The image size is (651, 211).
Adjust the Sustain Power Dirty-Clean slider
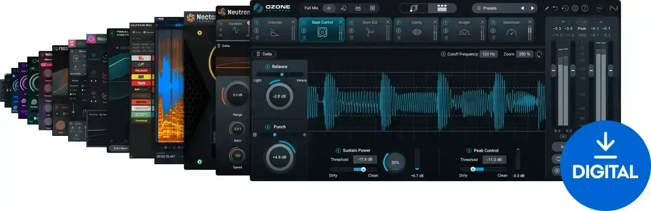354,169
